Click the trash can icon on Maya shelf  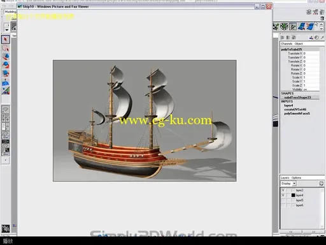pos(322,19)
